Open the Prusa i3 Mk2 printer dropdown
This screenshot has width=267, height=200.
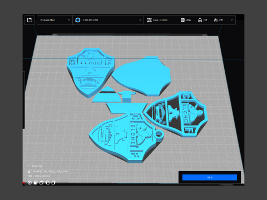pos(55,20)
